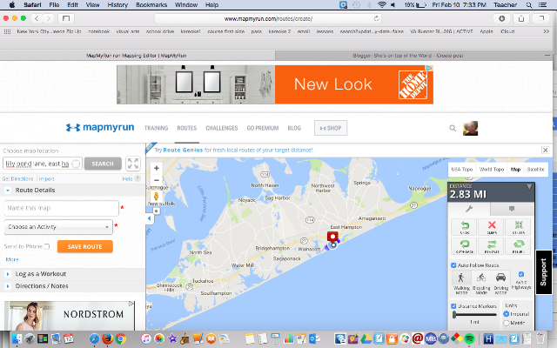Screen dimensions: 557x348
Task: Click the red X Clear route tool
Action: [x=492, y=227]
